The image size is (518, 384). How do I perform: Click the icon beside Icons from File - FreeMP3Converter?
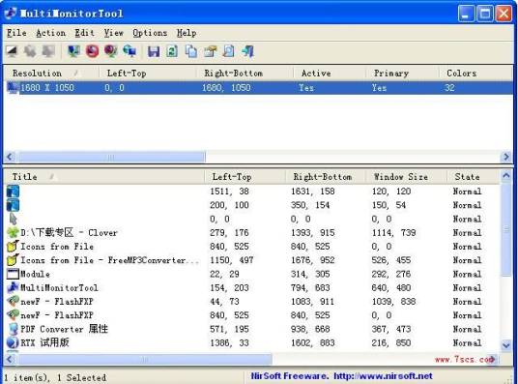pyautogui.click(x=13, y=260)
